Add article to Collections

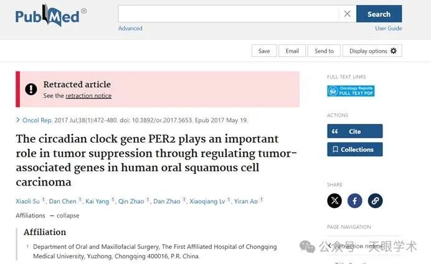tap(355, 149)
